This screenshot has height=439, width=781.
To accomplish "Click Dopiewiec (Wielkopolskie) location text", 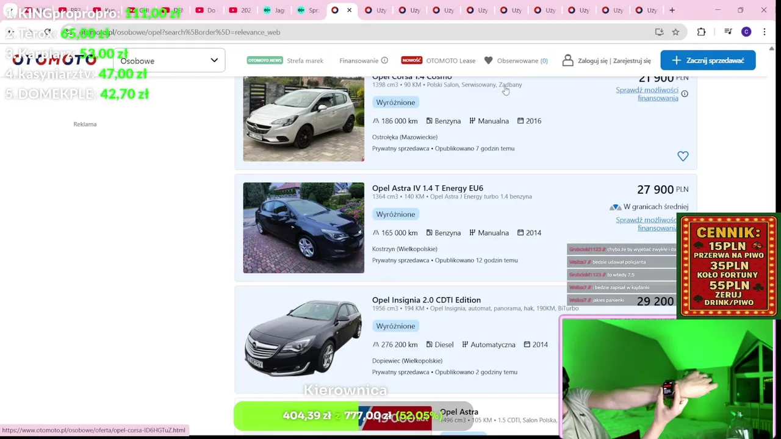I will 407,361.
